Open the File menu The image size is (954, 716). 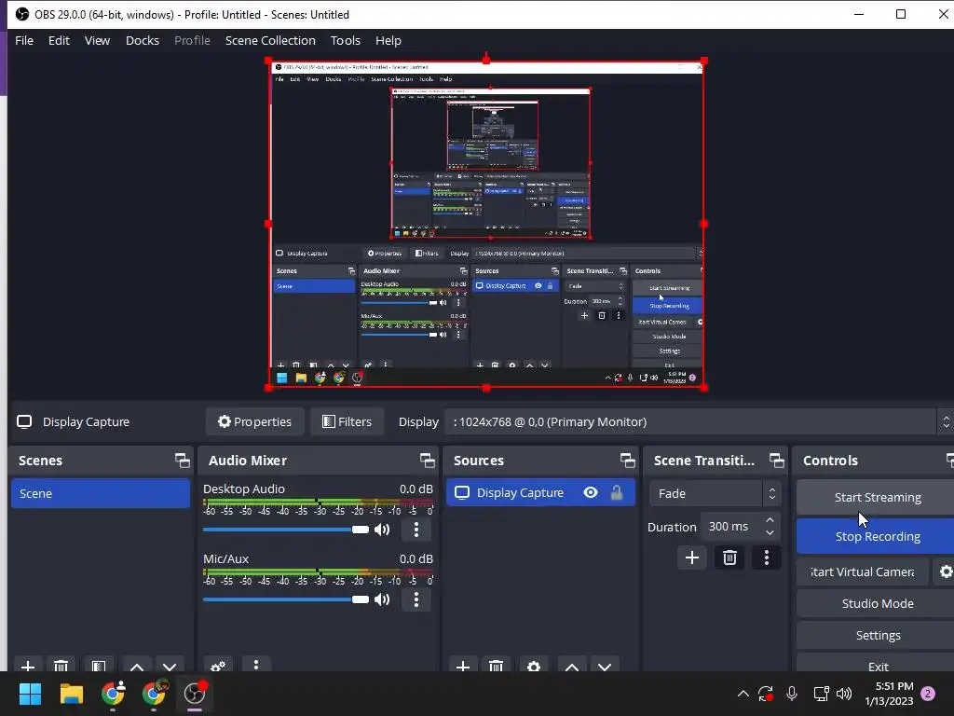(x=24, y=40)
